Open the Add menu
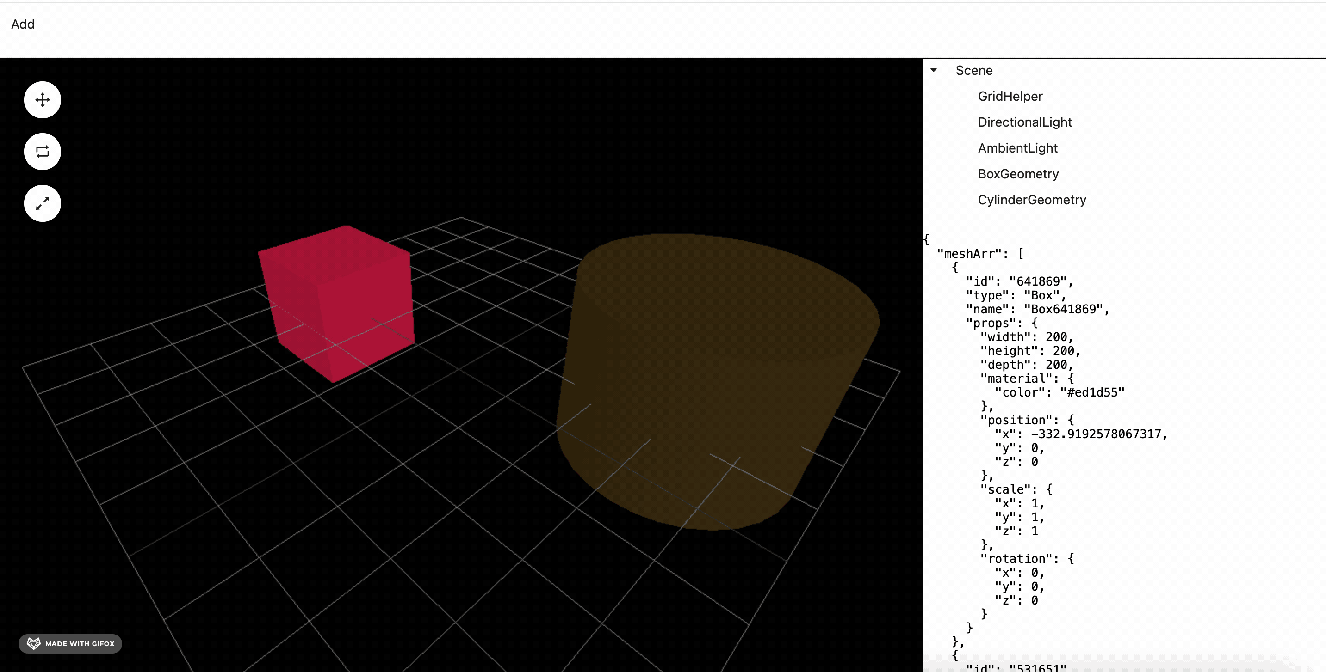The height and width of the screenshot is (672, 1326). 23,24
